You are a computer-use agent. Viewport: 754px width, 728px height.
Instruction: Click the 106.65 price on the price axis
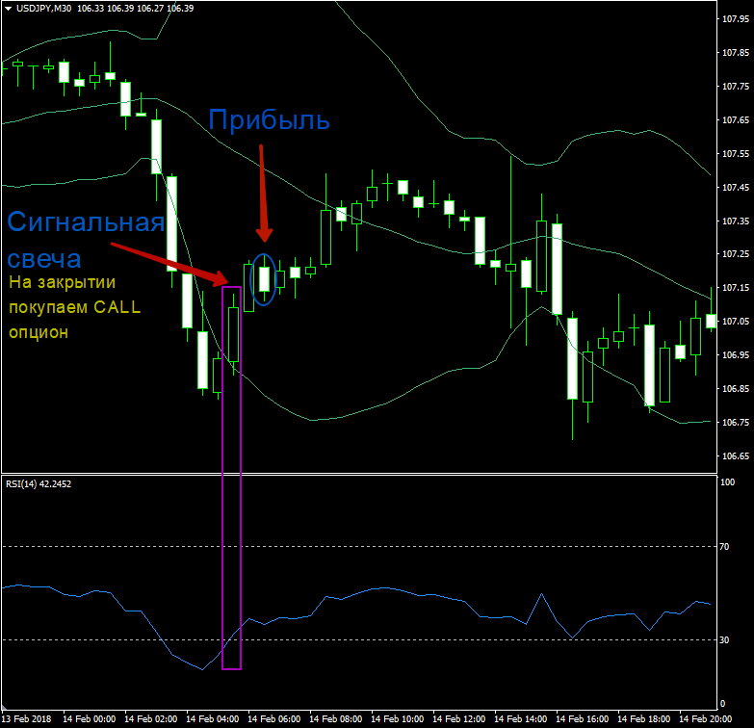(735, 455)
